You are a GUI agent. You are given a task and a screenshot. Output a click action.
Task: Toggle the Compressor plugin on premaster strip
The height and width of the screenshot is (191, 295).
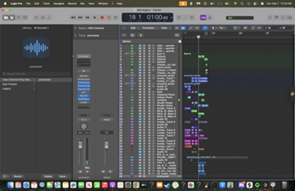pos(83,82)
